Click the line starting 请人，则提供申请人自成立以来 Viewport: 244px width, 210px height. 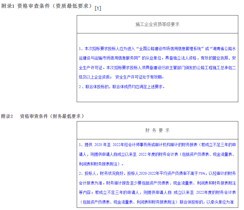tap(157, 155)
